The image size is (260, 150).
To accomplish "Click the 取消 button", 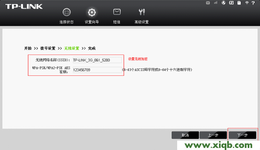I will point(185,135).
